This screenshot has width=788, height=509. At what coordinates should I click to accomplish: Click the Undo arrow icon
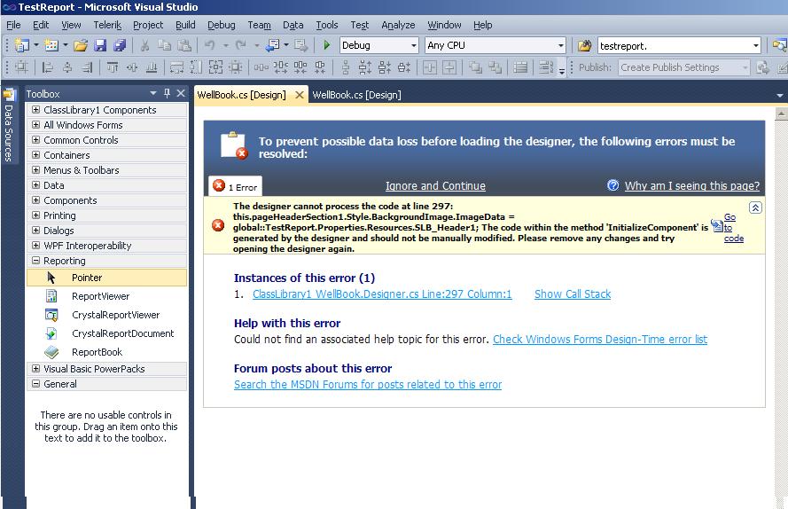click(x=210, y=45)
